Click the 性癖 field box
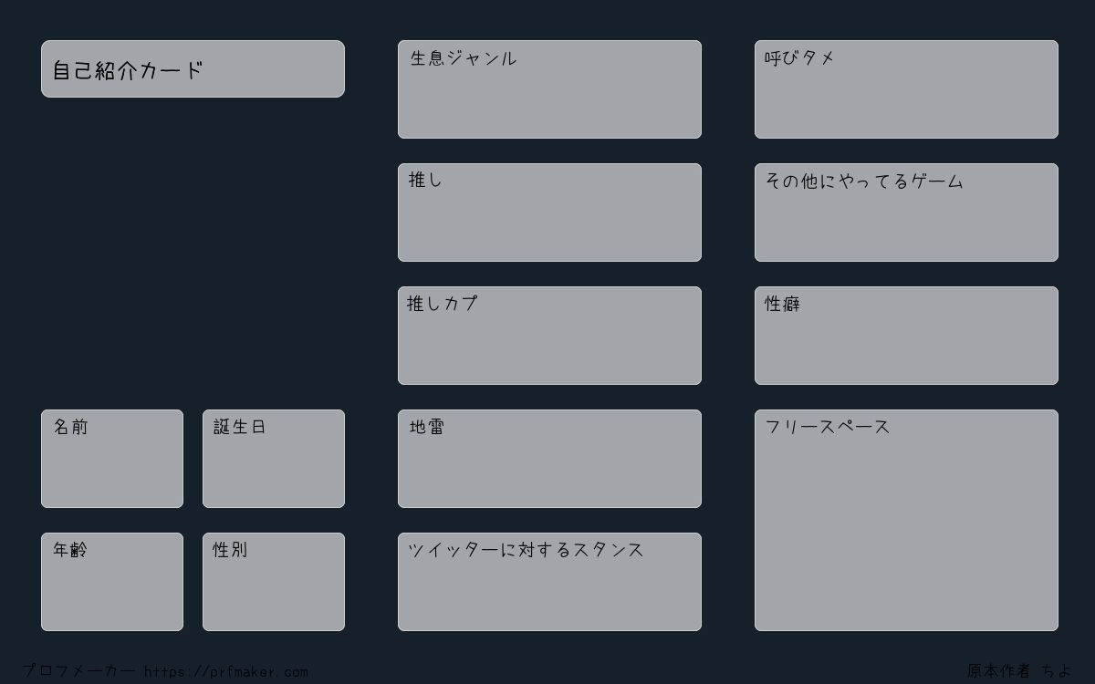The width and height of the screenshot is (1095, 684). point(906,336)
